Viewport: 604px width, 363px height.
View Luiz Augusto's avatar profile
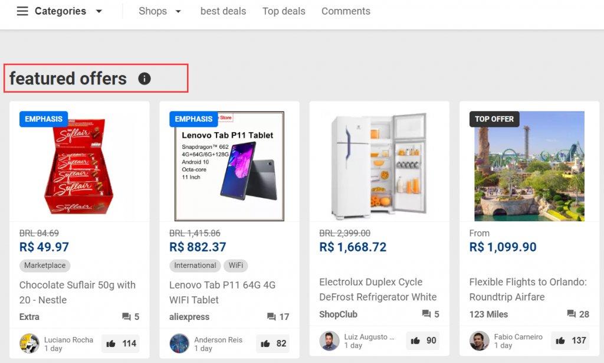pyautogui.click(x=329, y=341)
